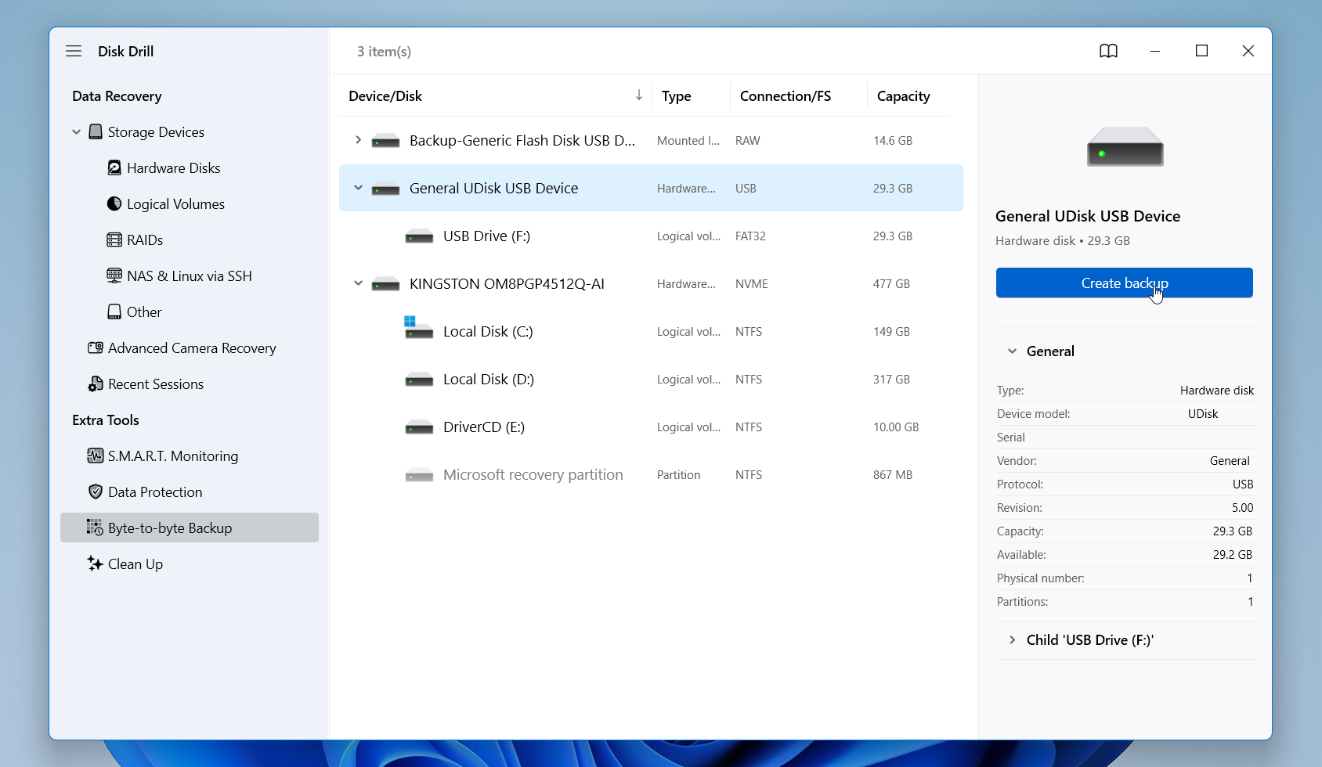Screen dimensions: 1322x767
Task: Open the help book icon
Action: (x=1107, y=51)
